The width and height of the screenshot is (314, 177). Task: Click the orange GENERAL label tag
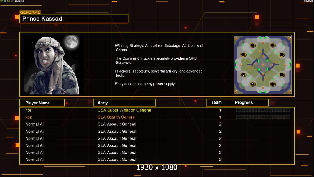click(x=30, y=12)
